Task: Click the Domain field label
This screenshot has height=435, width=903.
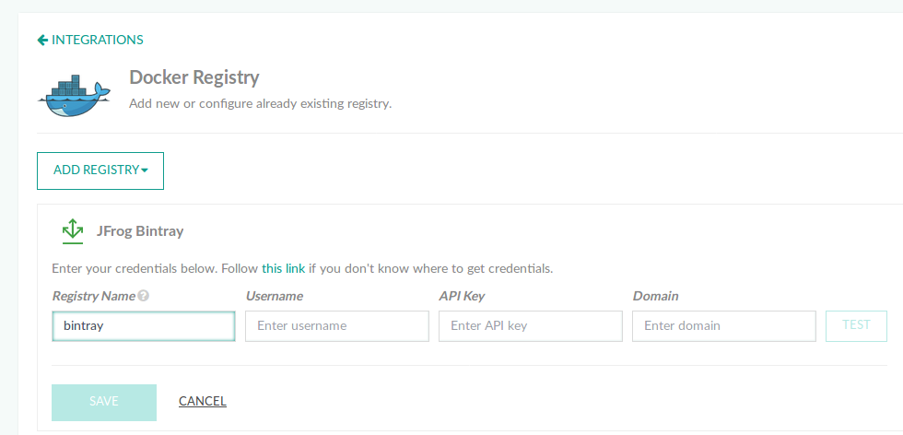Action: pos(656,296)
